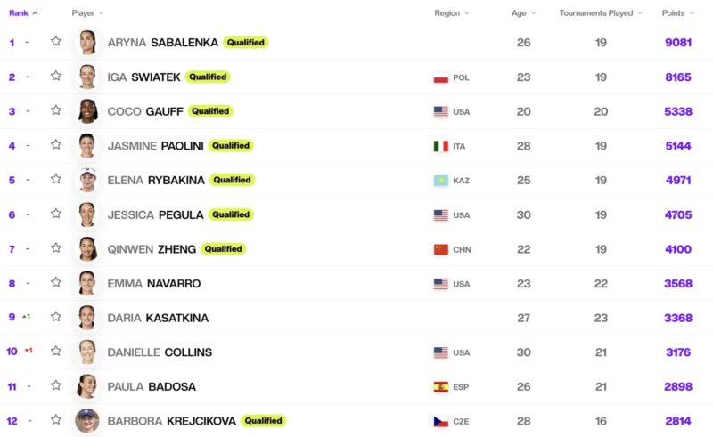This screenshot has width=713, height=437.
Task: Click the China flag next to CHN
Action: pyautogui.click(x=440, y=249)
